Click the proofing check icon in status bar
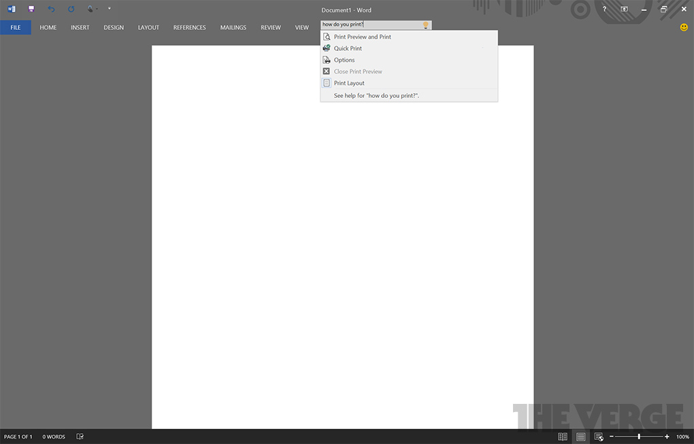Viewport: 694px width, 444px height. [x=80, y=437]
